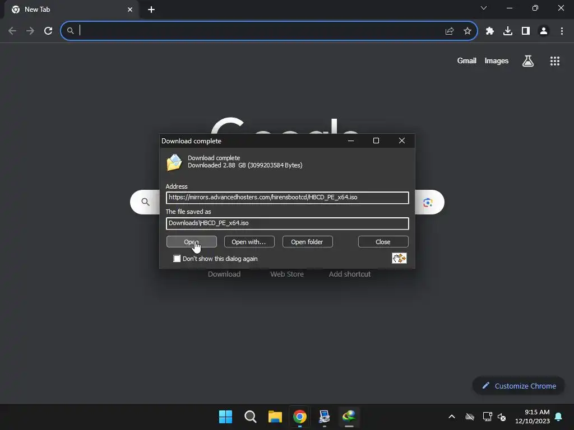Maximize the Download complete dialog

point(376,141)
